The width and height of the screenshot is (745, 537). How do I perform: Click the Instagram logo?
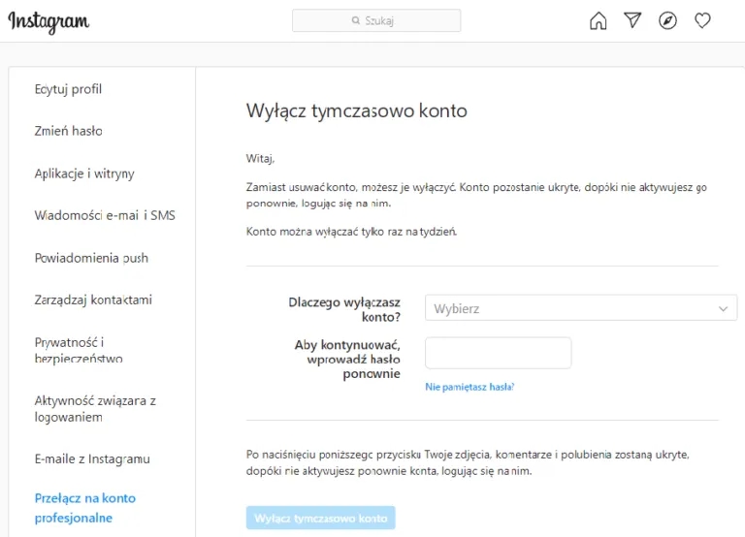point(49,21)
